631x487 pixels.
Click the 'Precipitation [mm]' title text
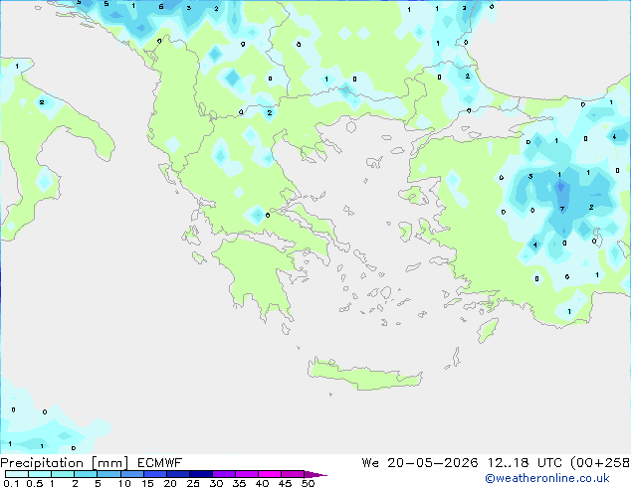point(65,463)
